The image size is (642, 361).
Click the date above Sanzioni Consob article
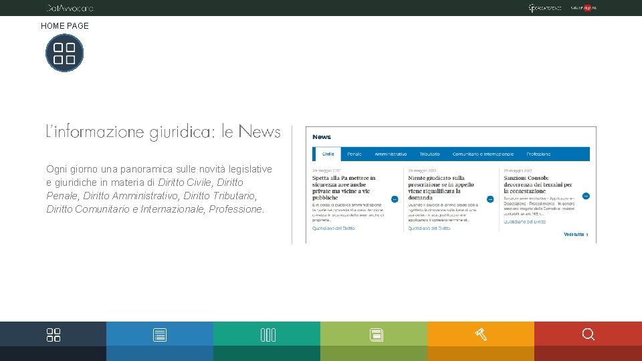click(x=518, y=170)
